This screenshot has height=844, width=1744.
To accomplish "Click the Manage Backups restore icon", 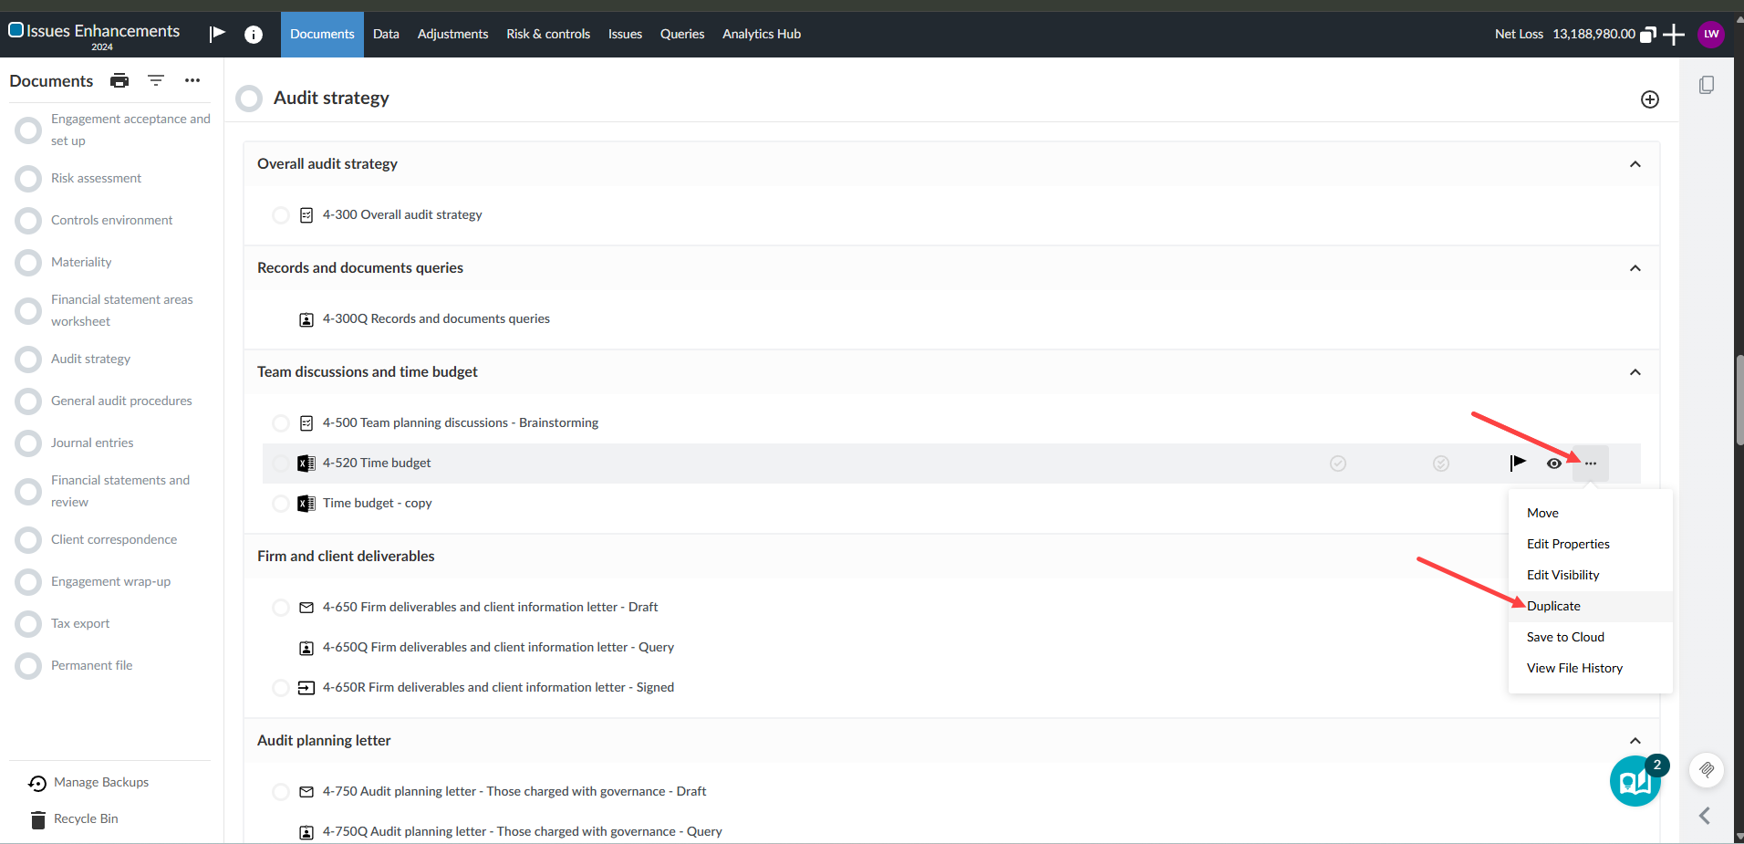I will click(37, 783).
